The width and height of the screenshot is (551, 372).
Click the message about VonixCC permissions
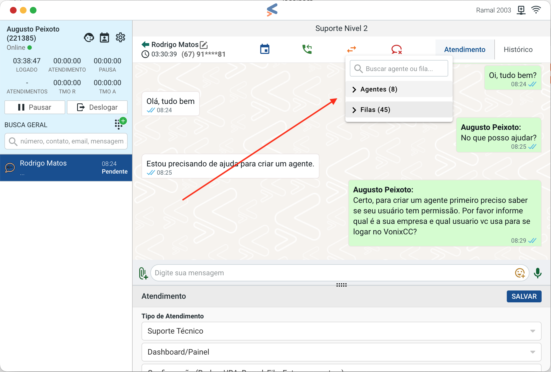(x=445, y=213)
